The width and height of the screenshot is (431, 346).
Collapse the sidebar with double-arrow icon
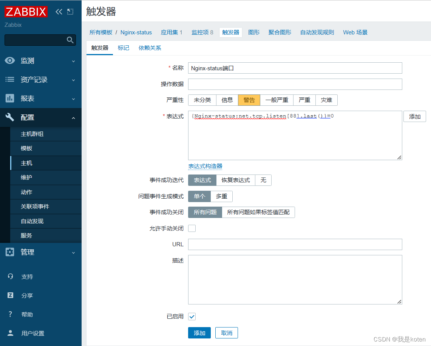[x=59, y=12]
